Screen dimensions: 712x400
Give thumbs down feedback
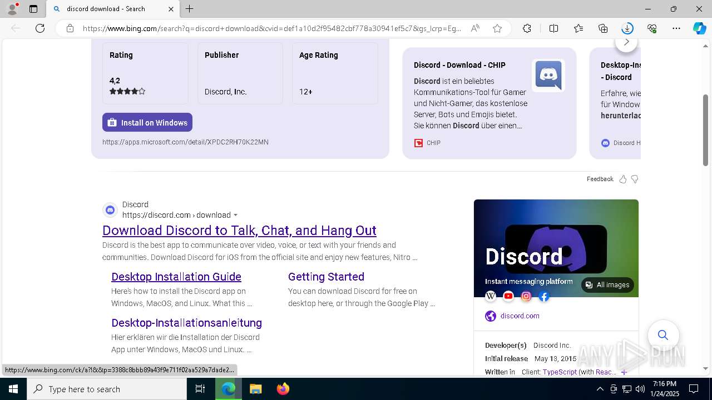click(x=635, y=179)
